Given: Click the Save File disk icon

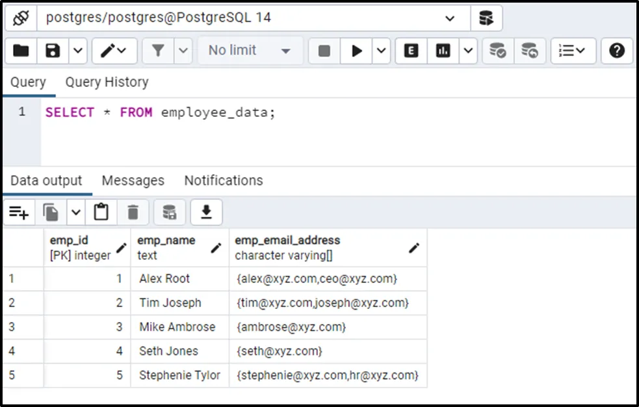Looking at the screenshot, I should [53, 51].
